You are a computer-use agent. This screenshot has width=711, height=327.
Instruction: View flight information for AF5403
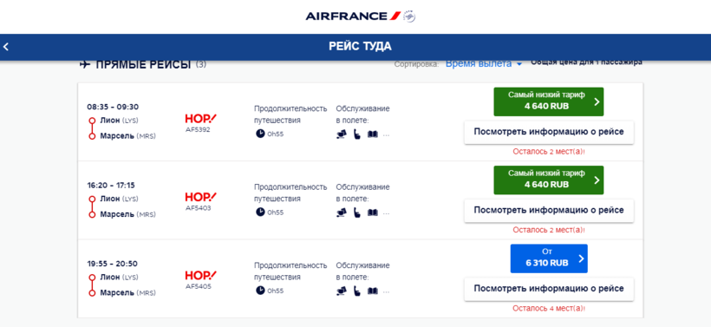tap(549, 211)
